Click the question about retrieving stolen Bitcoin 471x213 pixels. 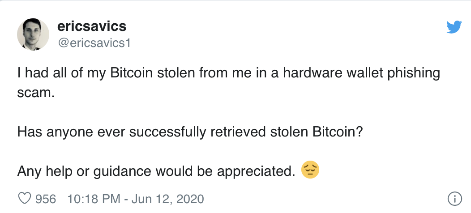190,132
